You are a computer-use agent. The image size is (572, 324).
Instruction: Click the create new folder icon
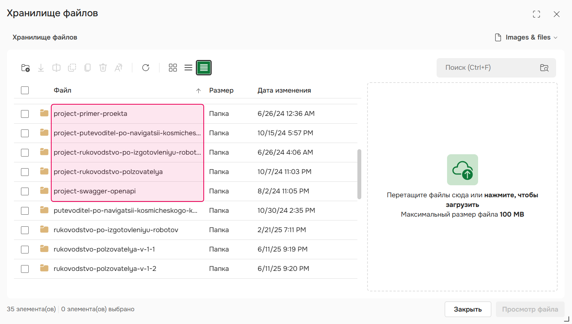(x=25, y=68)
